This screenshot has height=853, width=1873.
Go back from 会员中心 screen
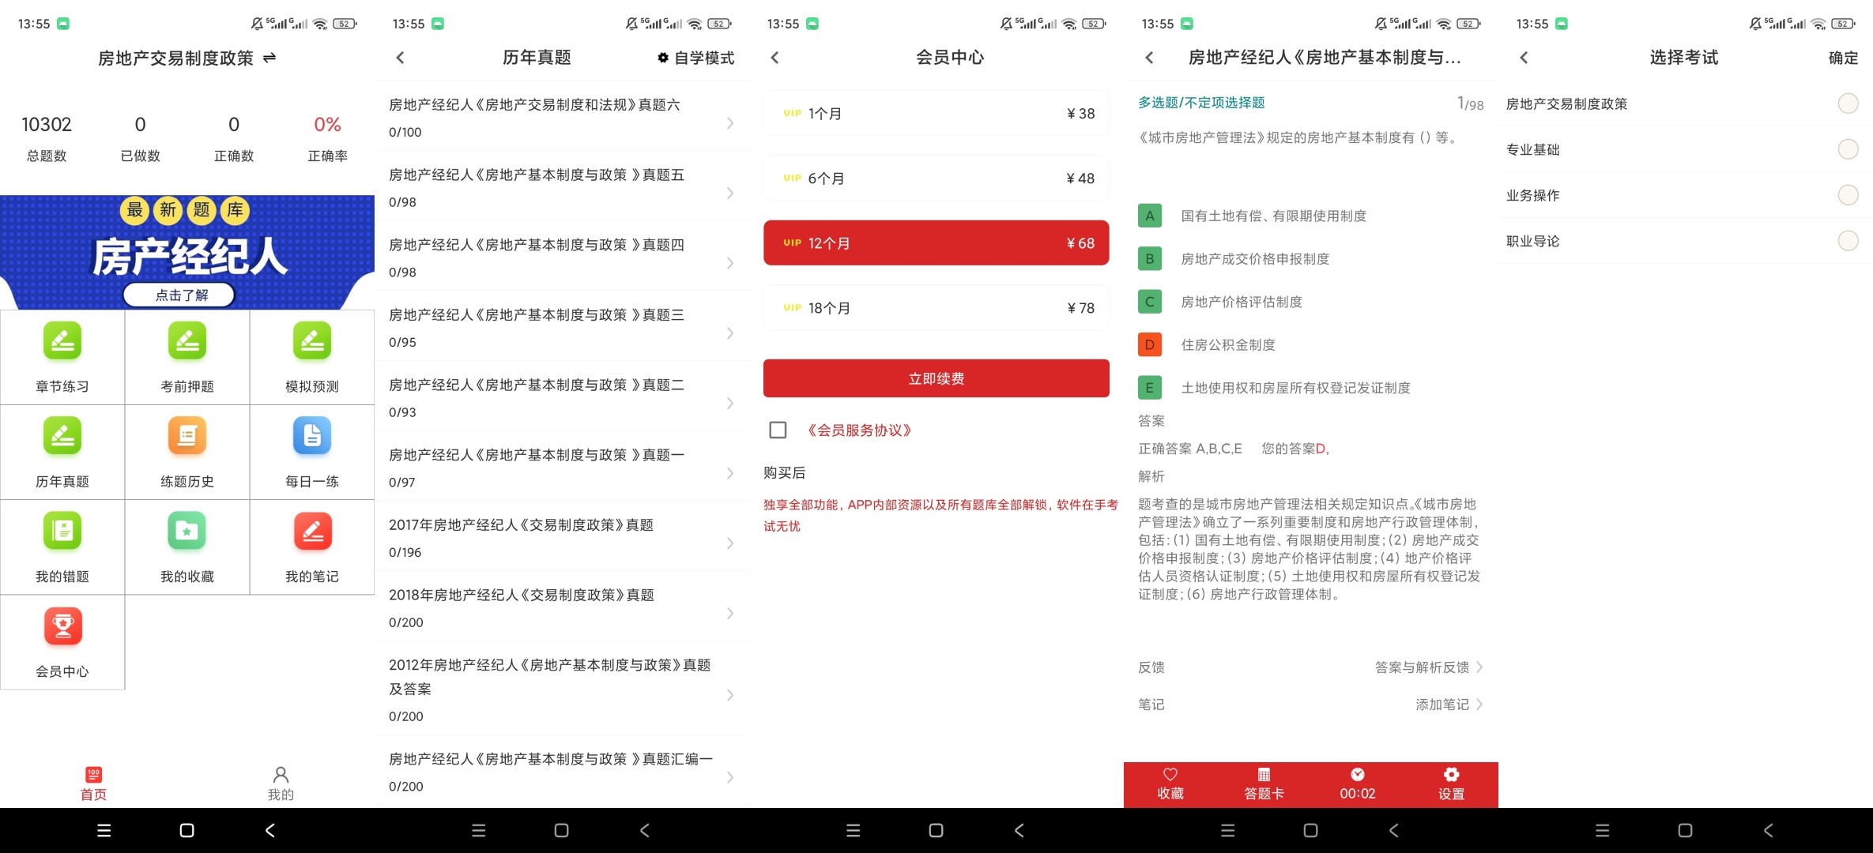tap(774, 57)
